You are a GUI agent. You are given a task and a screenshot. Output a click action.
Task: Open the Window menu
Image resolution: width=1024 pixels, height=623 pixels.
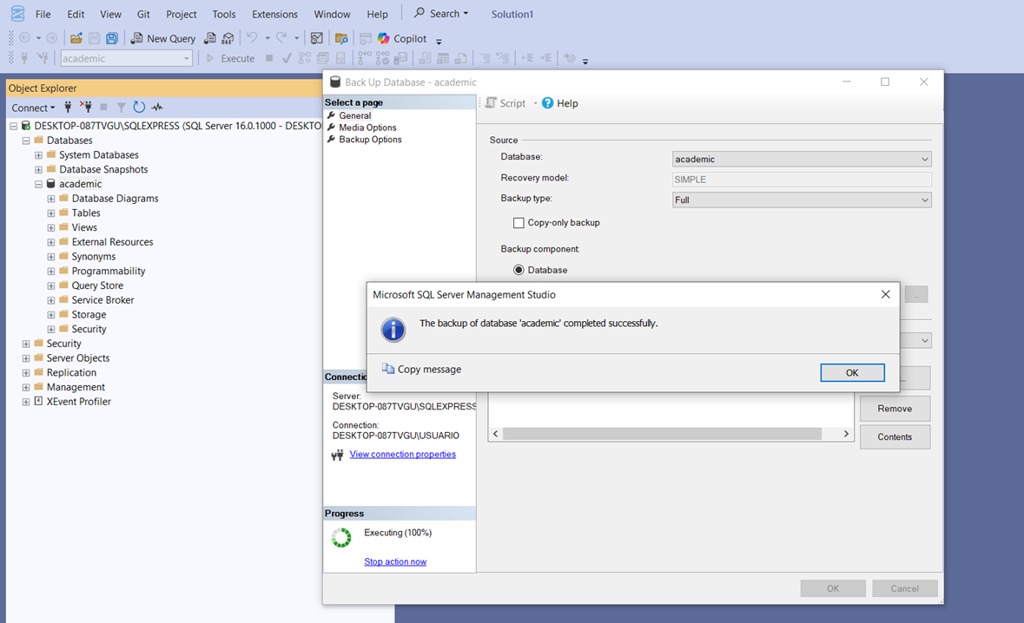333,14
